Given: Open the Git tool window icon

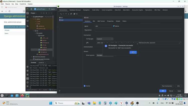Looking at the screenshot, I should 28,86.
